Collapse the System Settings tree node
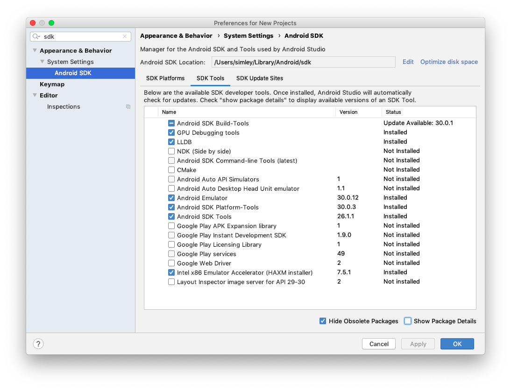Screen dimensions: 511x389 tap(42, 62)
